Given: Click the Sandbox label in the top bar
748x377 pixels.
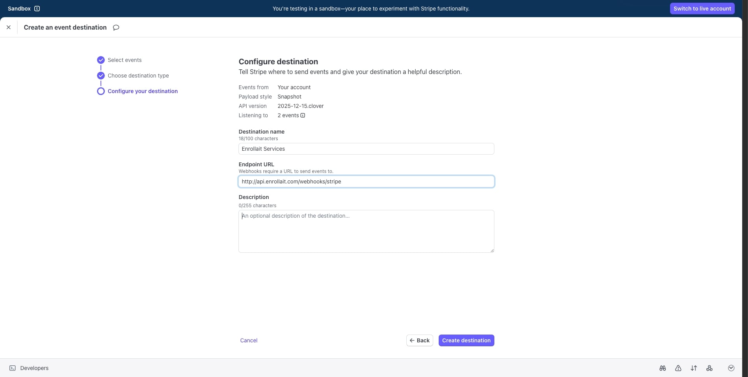Looking at the screenshot, I should [18, 8].
